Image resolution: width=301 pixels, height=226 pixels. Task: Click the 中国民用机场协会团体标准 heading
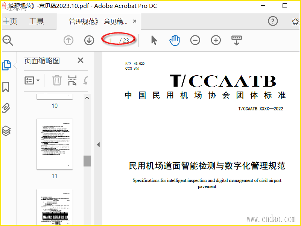205,95
